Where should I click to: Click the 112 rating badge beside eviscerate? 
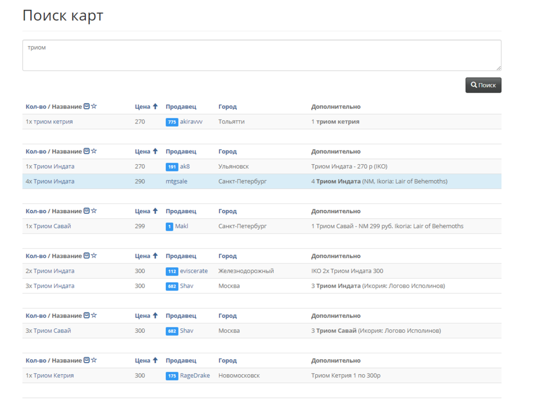[x=171, y=271]
